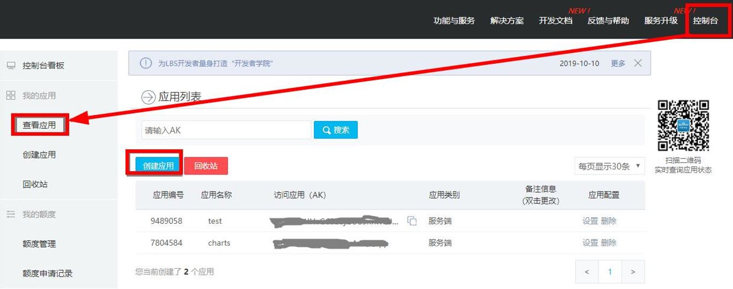This screenshot has height=289, width=733.
Task: Click the 我的应用 section header in sidebar
Action: tap(39, 95)
